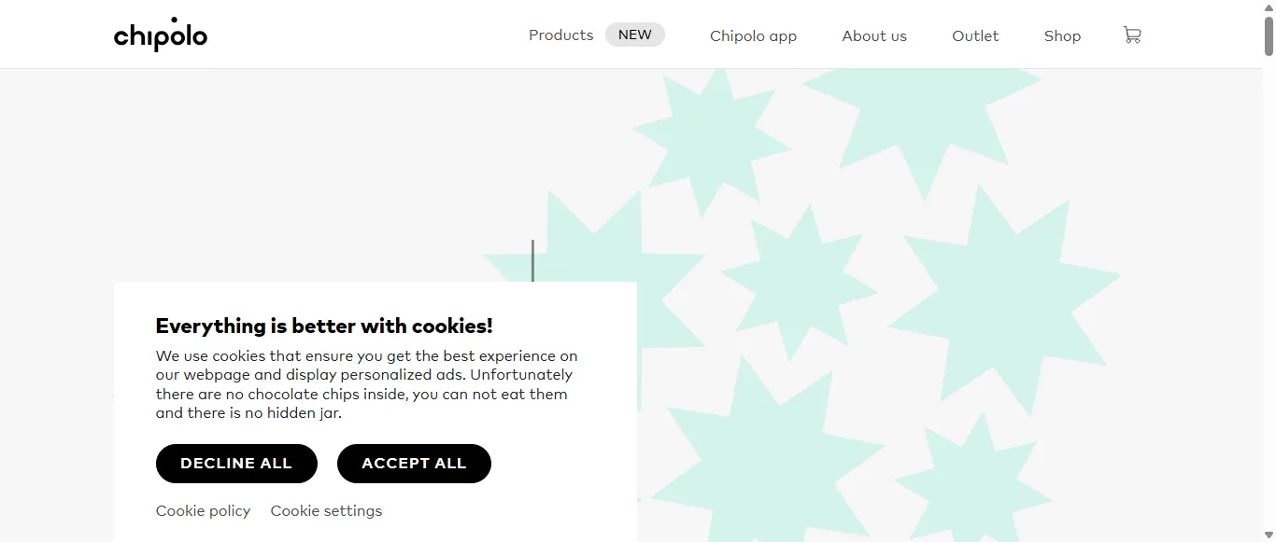The image size is (1276, 542).
Task: Click the scrollbar down arrow
Action: pos(1269,535)
